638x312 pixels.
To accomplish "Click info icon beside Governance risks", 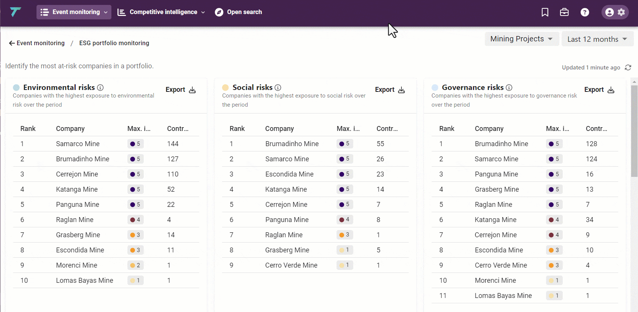I will [x=509, y=88].
